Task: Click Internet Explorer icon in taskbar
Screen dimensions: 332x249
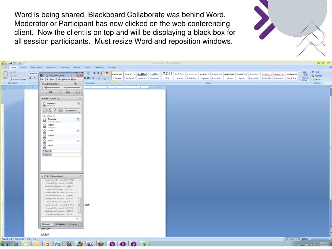Action: point(16,244)
